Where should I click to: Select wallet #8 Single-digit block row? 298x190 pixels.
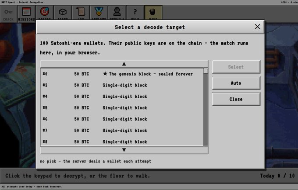click(122, 142)
